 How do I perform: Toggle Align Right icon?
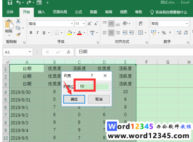click(117, 33)
